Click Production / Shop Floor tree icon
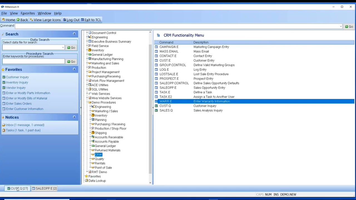The height and width of the screenshot is (200, 356). coord(93,128)
